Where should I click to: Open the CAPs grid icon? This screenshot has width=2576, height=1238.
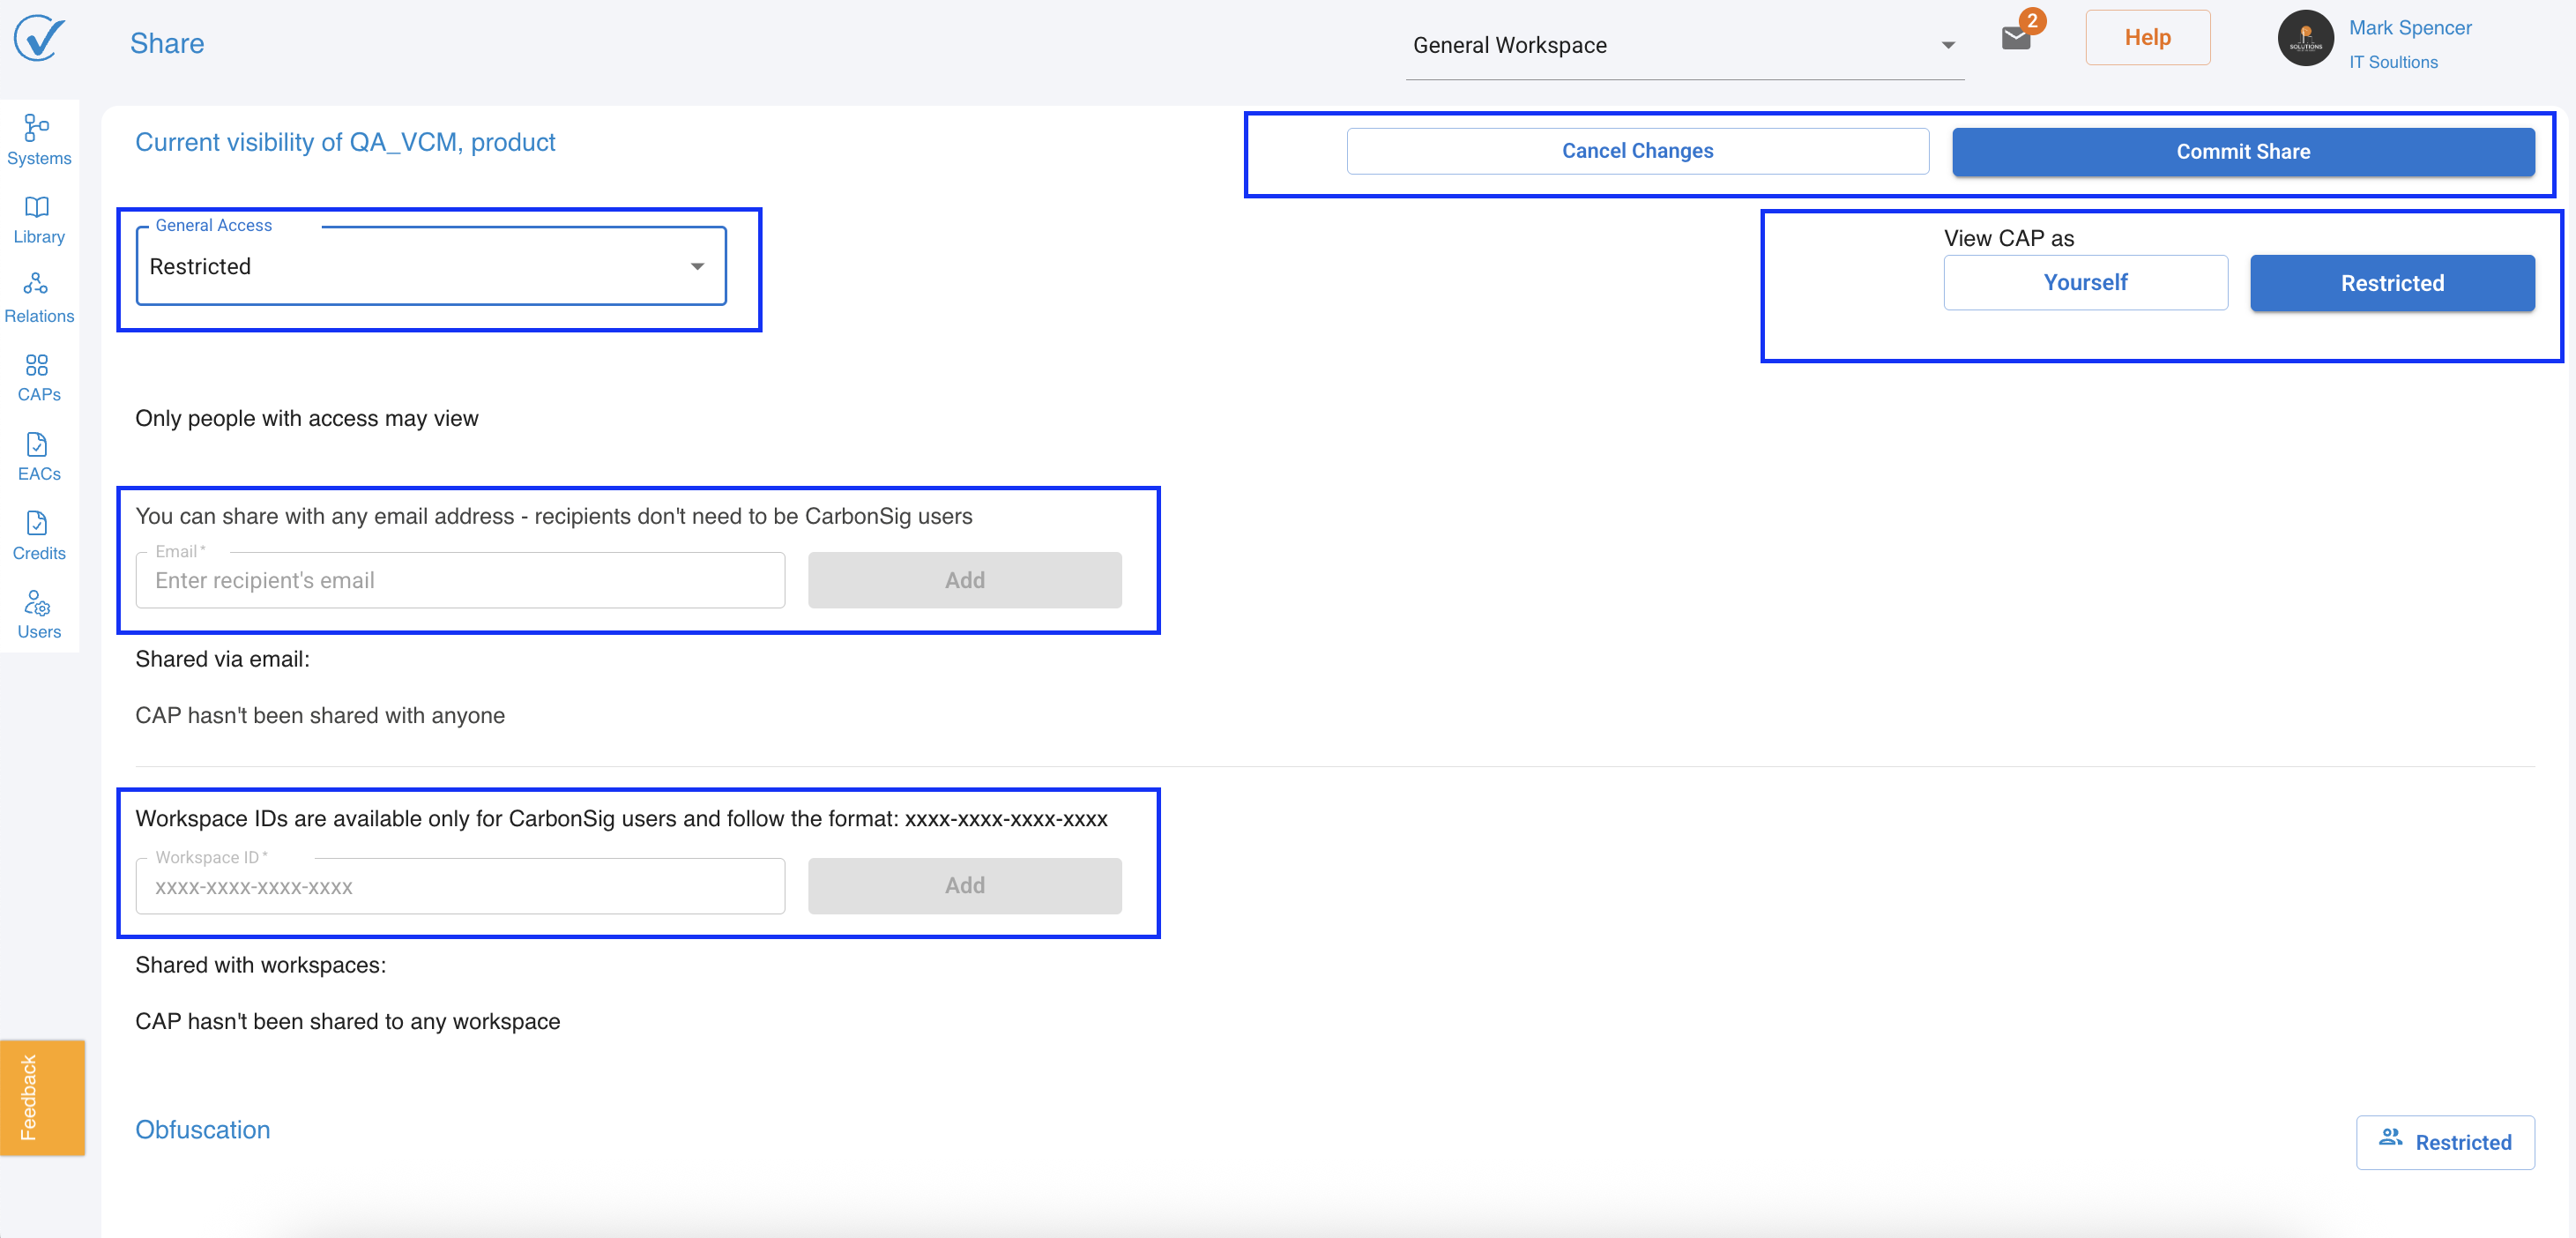coord(38,376)
